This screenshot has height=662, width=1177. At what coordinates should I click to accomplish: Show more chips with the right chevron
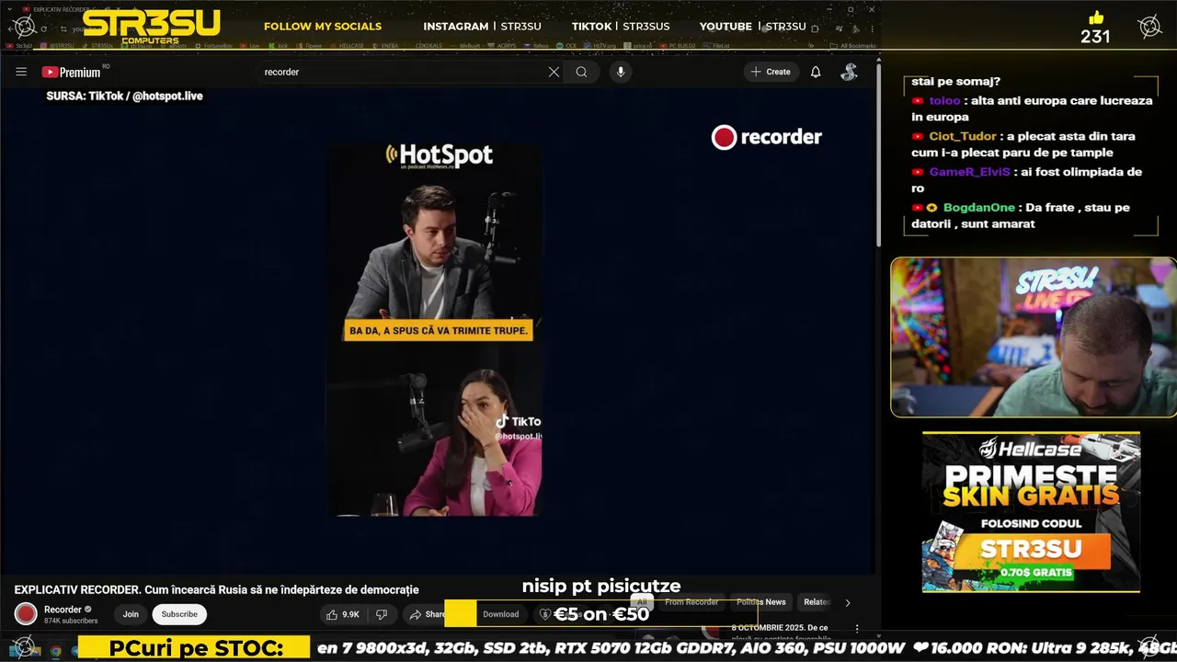848,602
